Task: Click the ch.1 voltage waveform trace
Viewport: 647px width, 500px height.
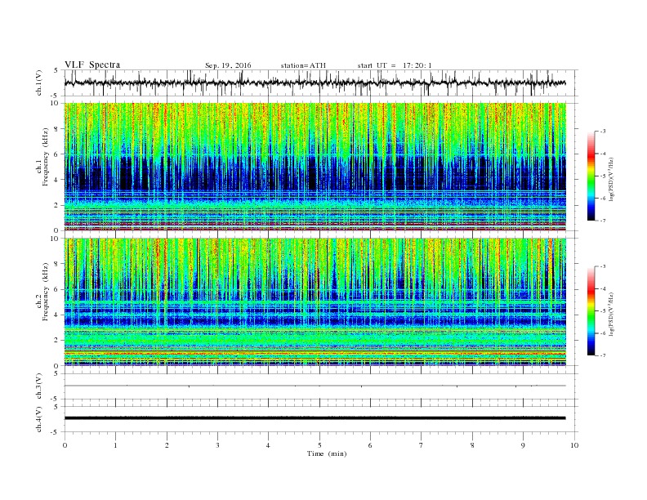Action: tap(315, 83)
